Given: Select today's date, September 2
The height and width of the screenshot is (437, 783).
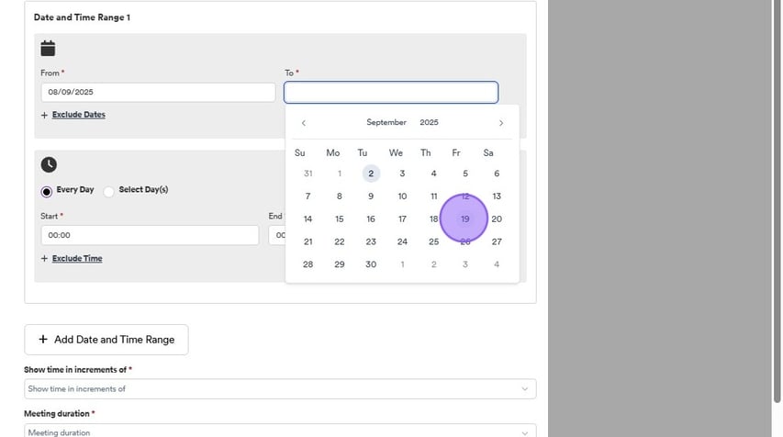Looking at the screenshot, I should pos(370,174).
